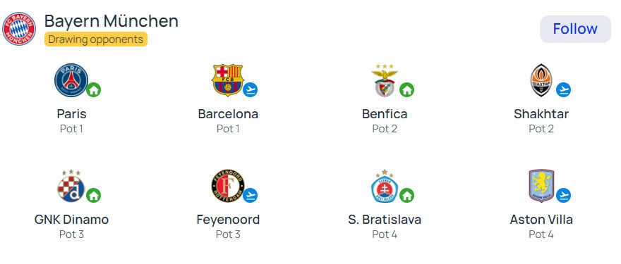Click the home match icon beside Paris
Screen dimensions: 621x264
[93, 89]
